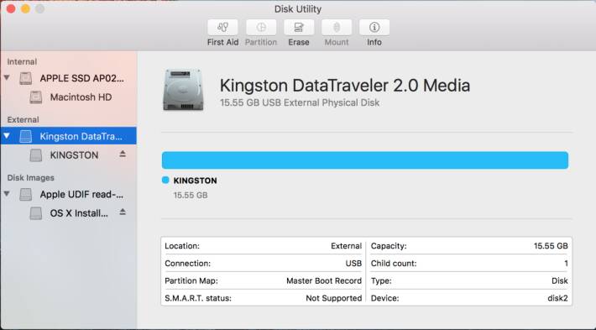
Task: Click the Disk Images section header
Action: pos(31,177)
